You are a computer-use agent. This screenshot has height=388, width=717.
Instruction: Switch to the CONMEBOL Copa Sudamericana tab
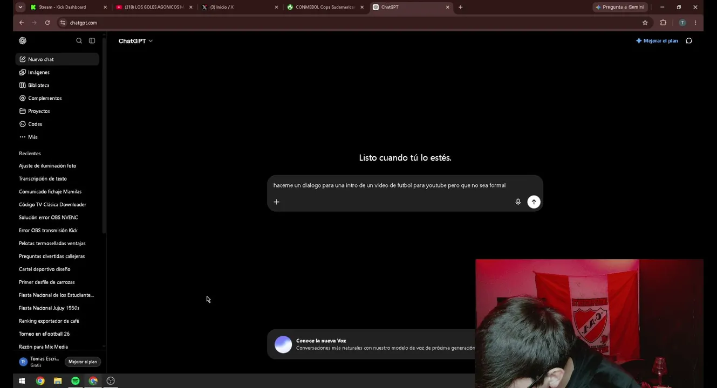pyautogui.click(x=325, y=7)
